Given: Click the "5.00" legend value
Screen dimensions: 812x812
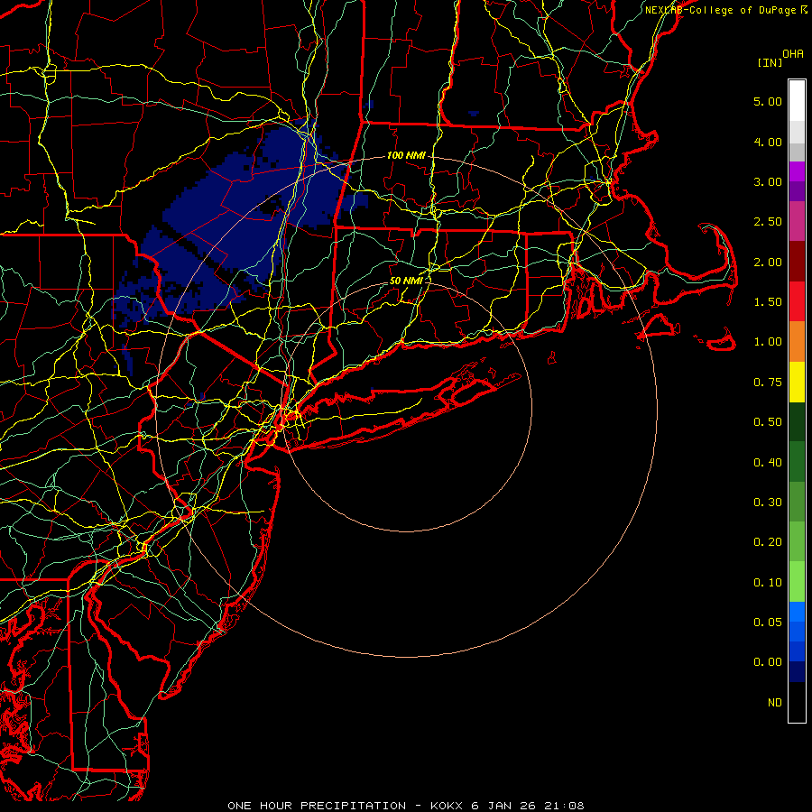Looking at the screenshot, I should [x=768, y=101].
